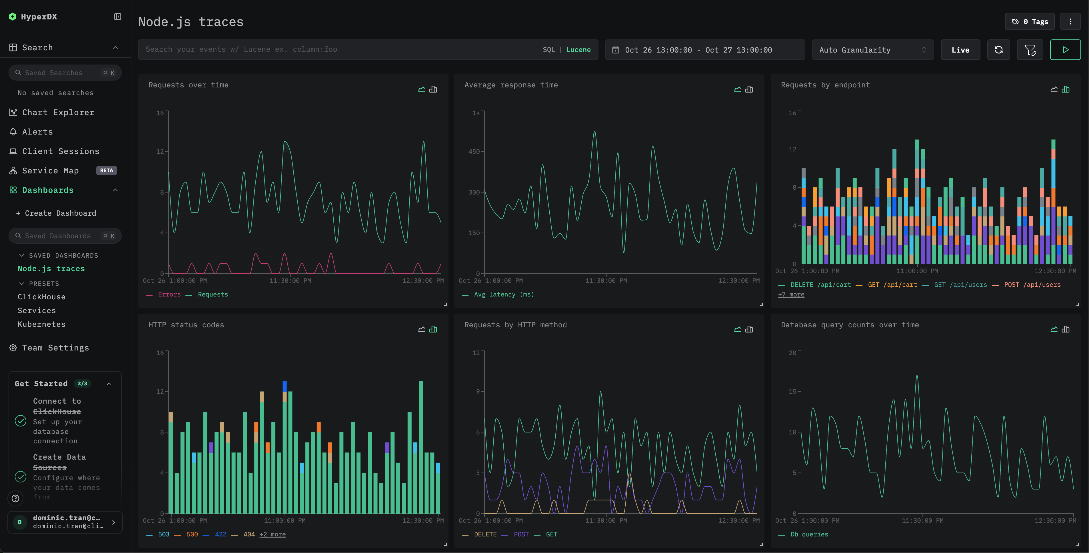
Task: Open Chart Explorer from the sidebar
Action: (x=58, y=112)
